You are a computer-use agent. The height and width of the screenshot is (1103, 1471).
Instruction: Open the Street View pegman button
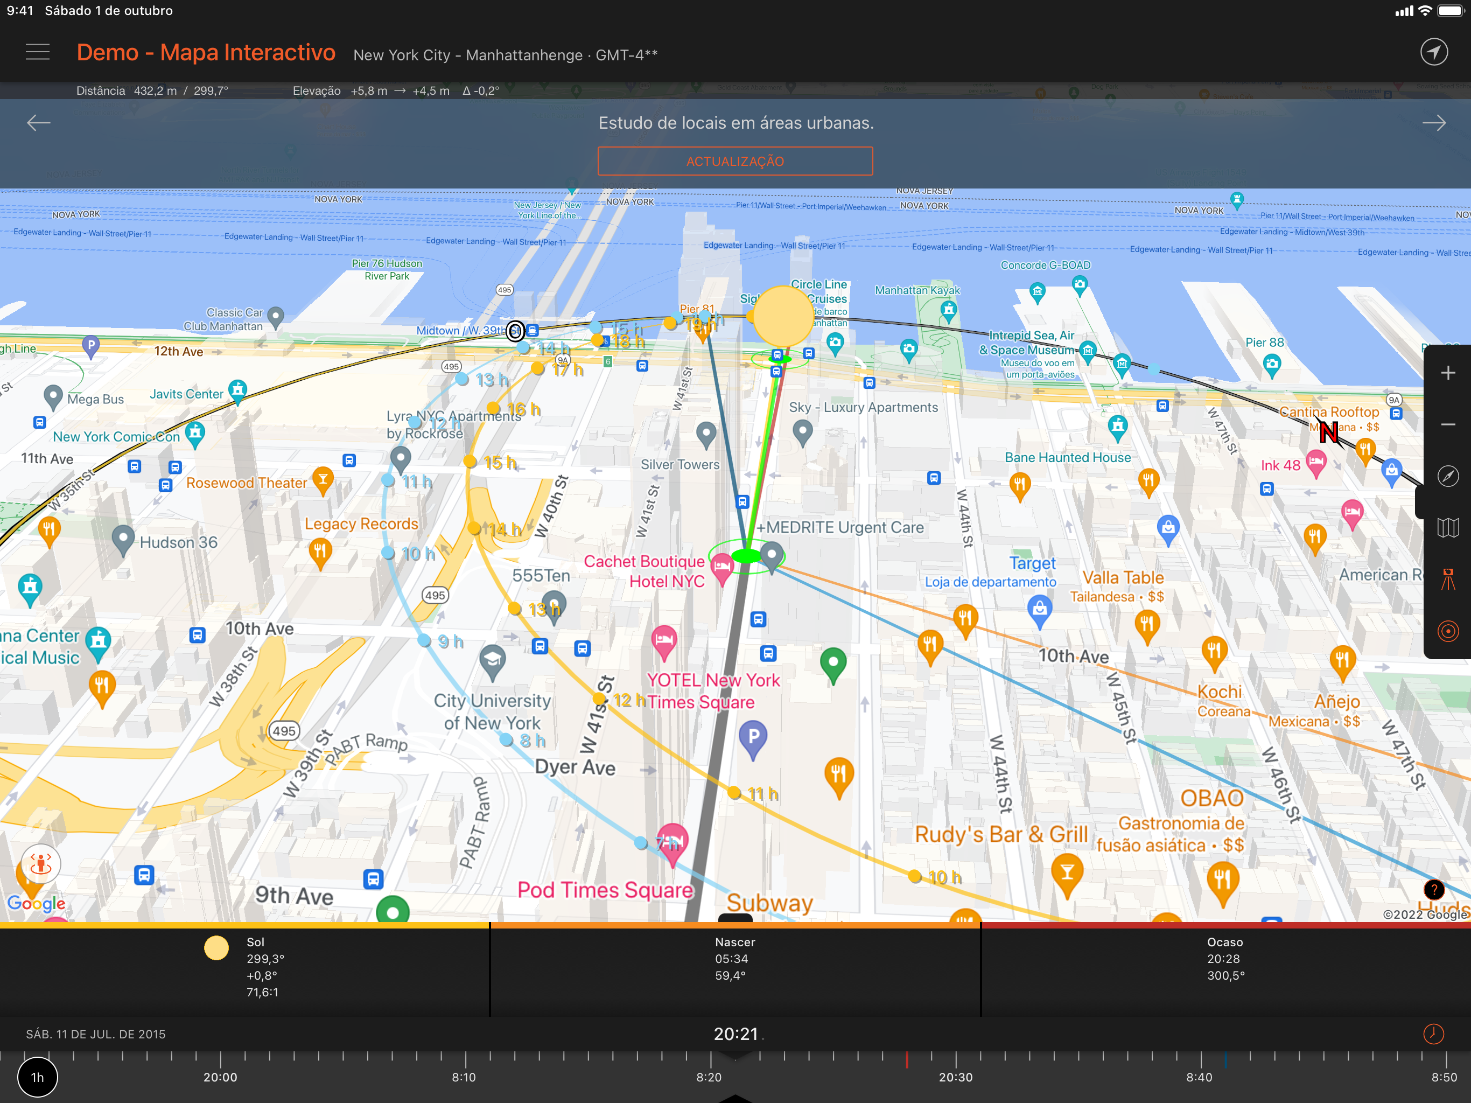pyautogui.click(x=40, y=863)
